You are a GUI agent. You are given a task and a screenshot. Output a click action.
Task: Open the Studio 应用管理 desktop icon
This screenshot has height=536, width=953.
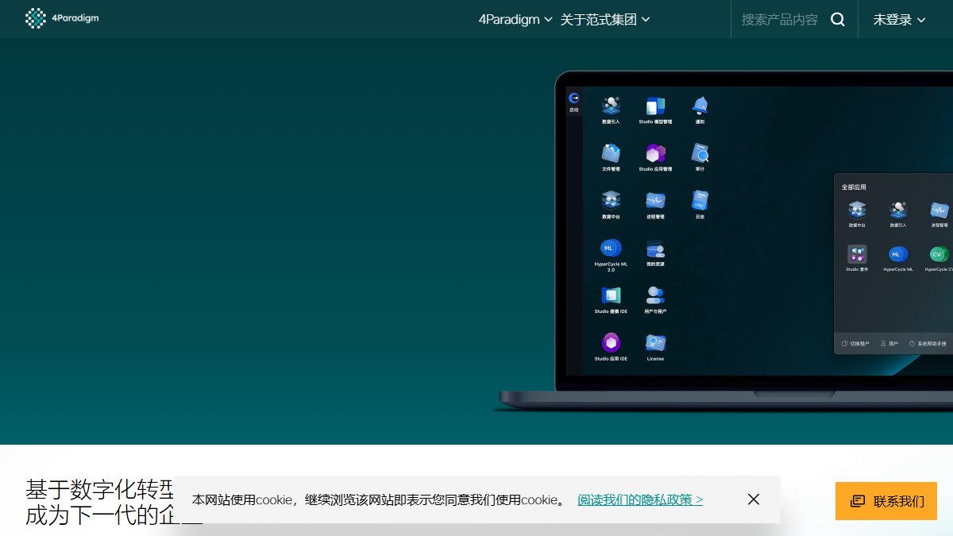click(x=655, y=157)
